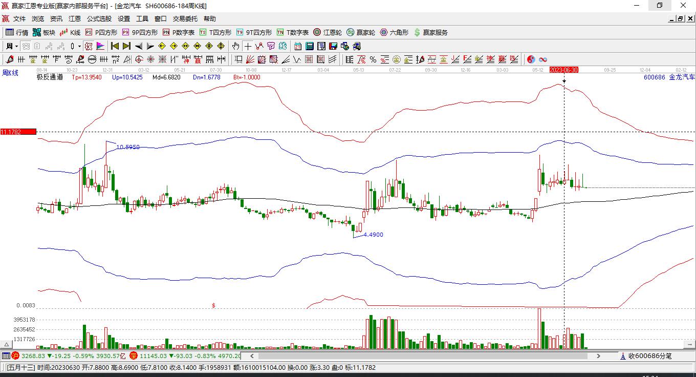Open the 9T四方形 tool
Screen dimensions: 696x377
pos(254,32)
